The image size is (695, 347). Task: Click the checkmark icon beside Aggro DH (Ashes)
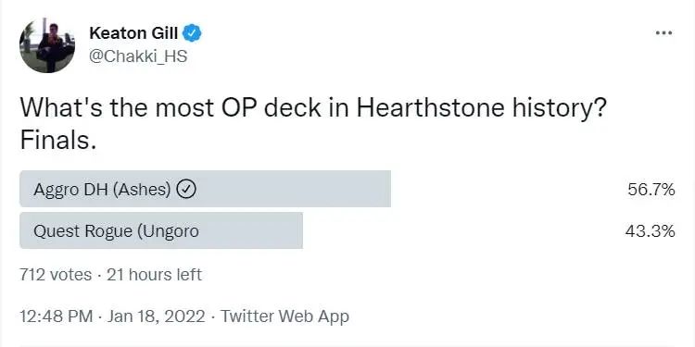click(x=186, y=190)
